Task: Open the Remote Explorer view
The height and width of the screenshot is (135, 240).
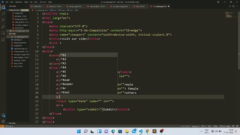Action: pyautogui.click(x=3, y=33)
